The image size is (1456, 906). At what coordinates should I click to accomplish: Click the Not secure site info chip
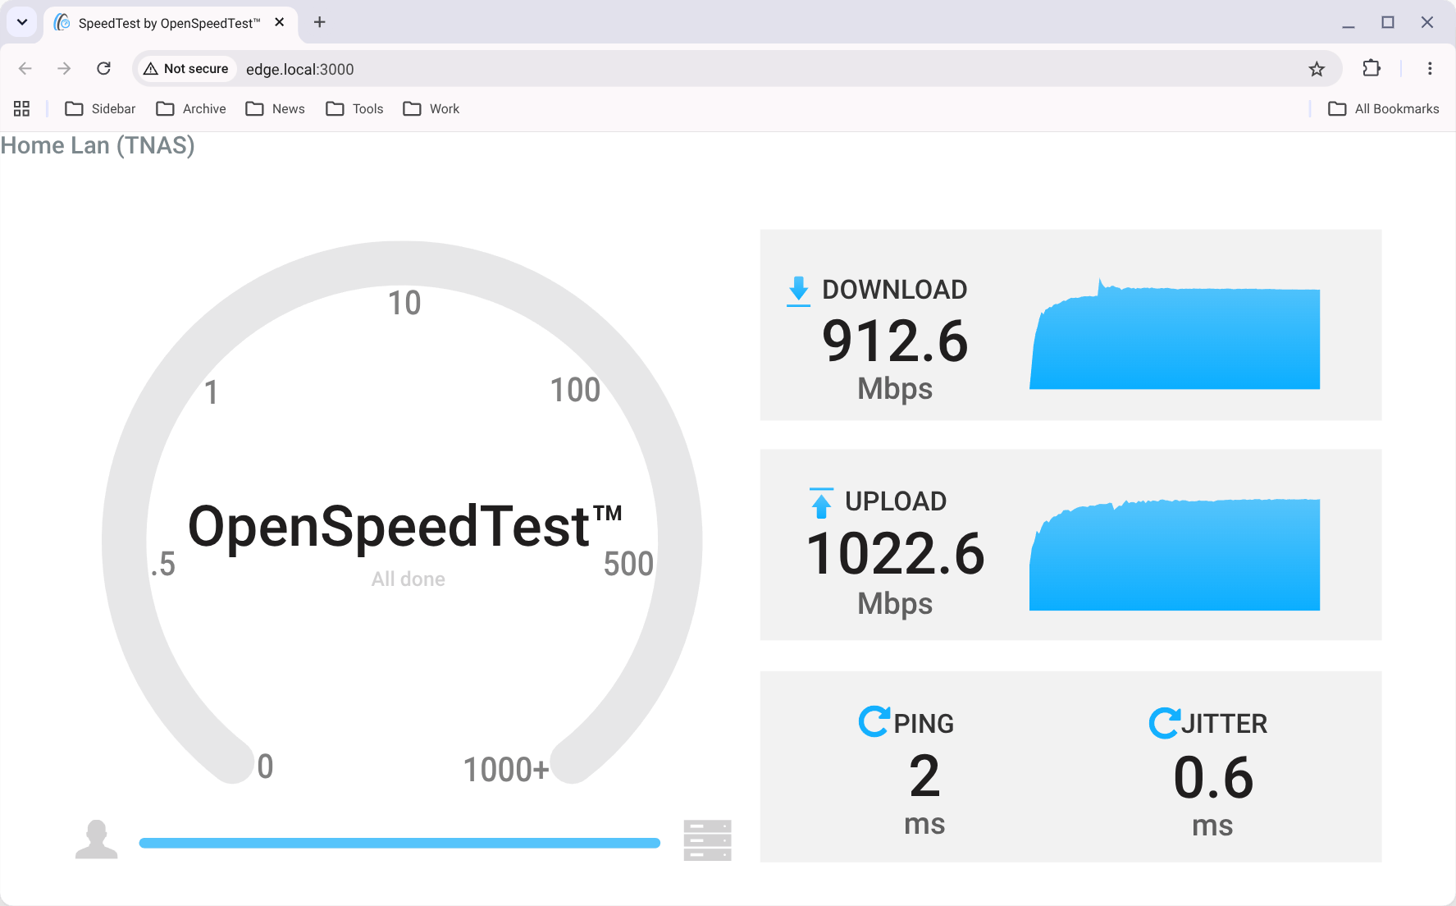point(186,69)
